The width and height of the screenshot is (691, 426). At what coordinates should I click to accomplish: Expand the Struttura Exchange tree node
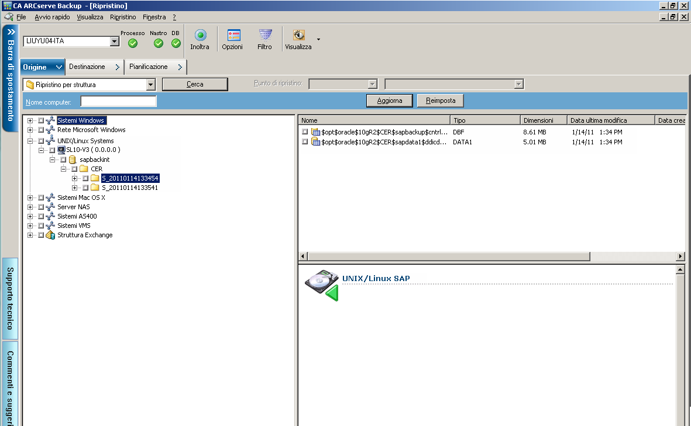click(30, 235)
